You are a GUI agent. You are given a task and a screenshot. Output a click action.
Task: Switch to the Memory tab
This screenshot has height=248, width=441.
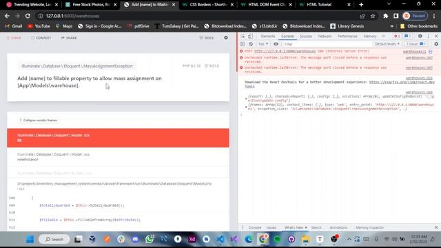point(370,37)
